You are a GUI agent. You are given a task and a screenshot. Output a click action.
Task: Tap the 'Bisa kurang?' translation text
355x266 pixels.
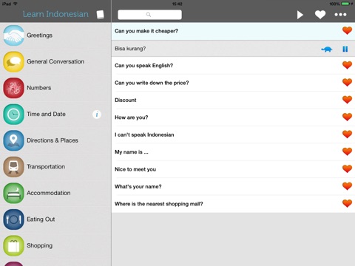(130, 49)
